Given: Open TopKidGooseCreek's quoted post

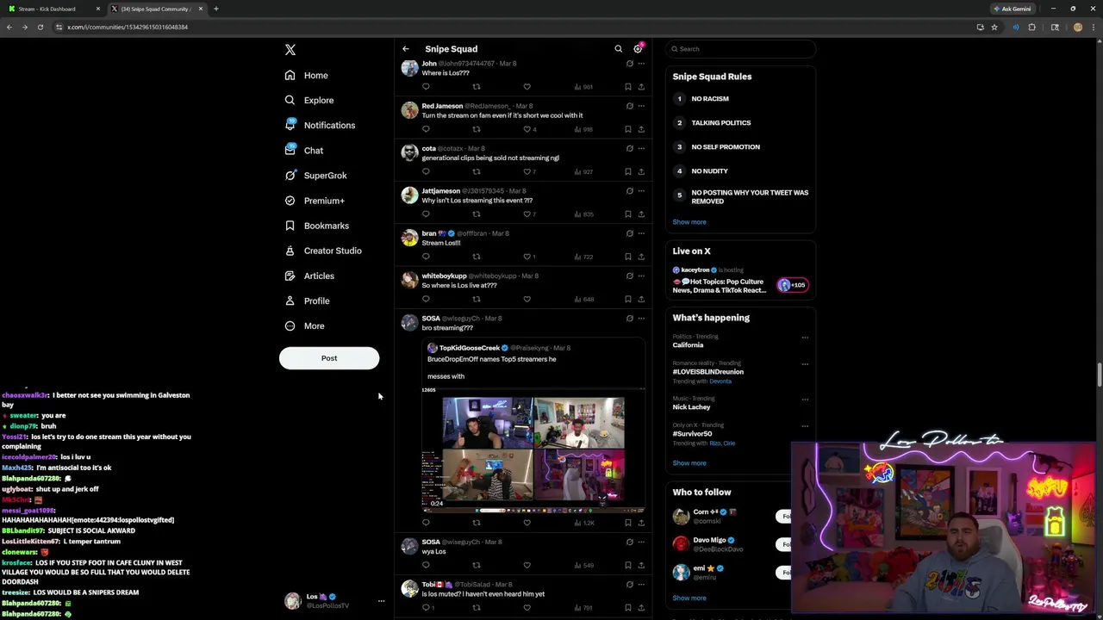Looking at the screenshot, I should click(533, 363).
